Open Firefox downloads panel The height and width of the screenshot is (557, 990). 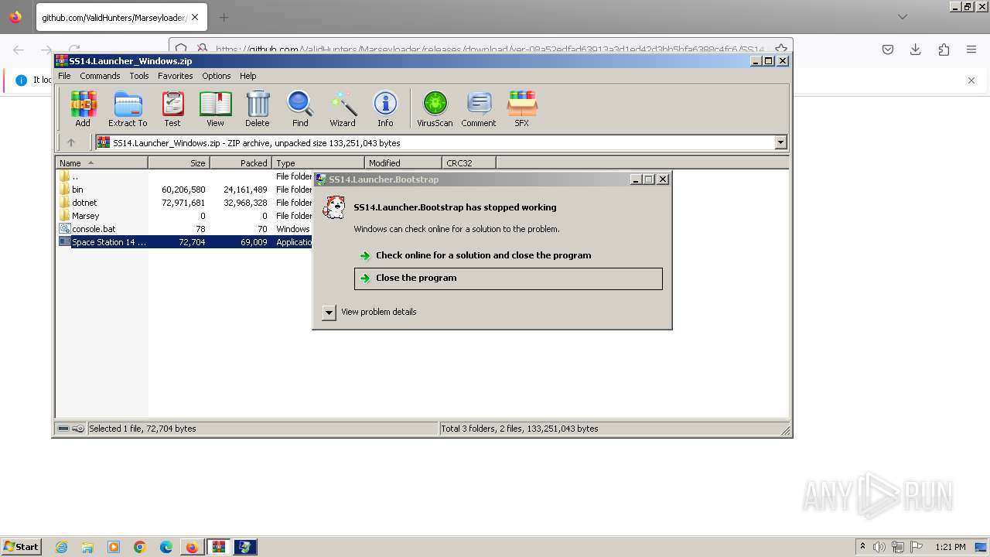tap(916, 50)
